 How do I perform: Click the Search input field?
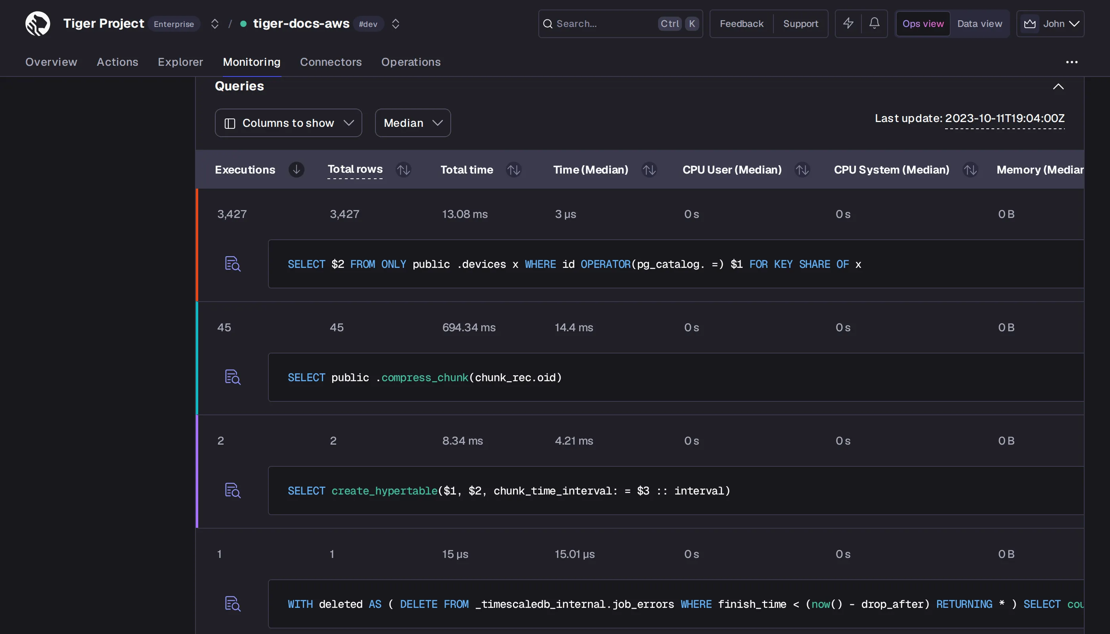click(620, 23)
